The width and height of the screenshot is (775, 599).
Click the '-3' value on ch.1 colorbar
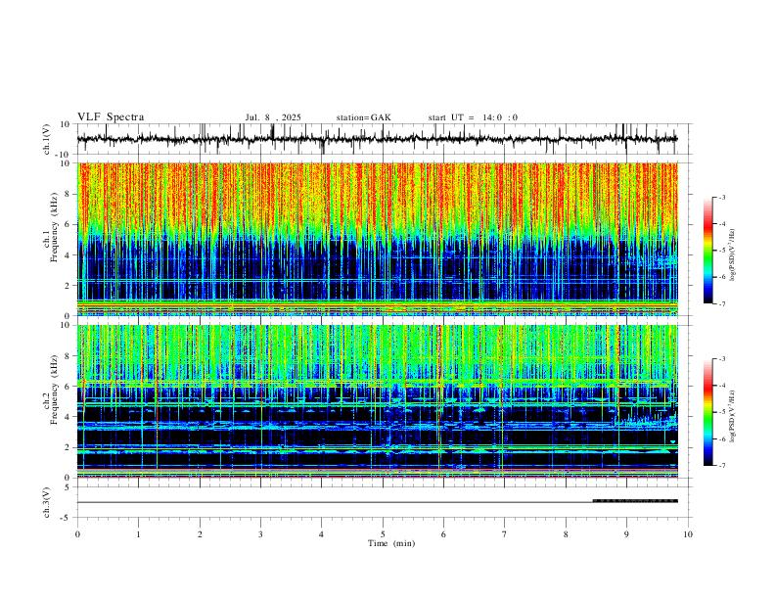tap(721, 198)
